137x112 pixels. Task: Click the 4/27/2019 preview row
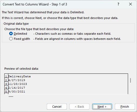[66, 80]
